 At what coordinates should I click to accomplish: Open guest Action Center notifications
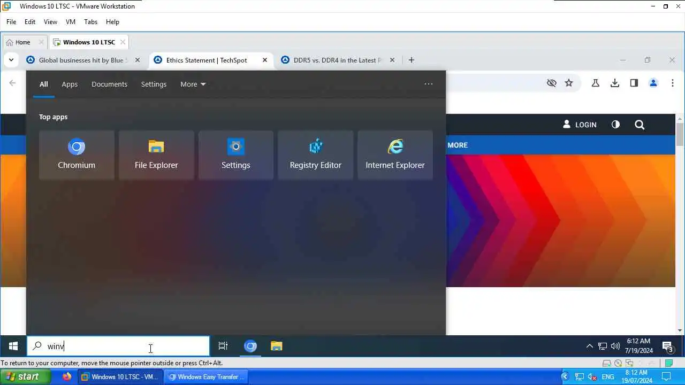coord(667,346)
